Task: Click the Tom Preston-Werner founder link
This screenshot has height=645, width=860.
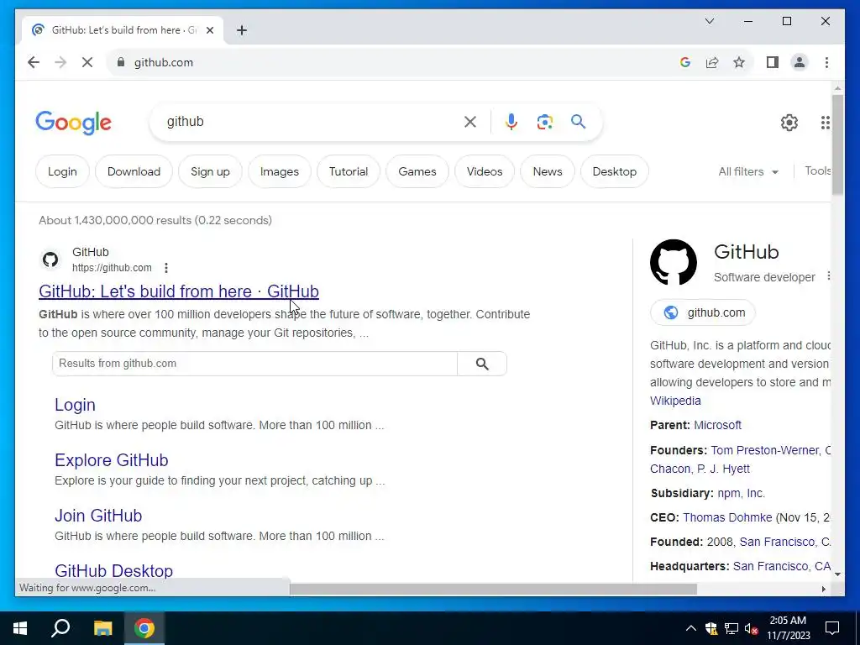Action: point(764,450)
